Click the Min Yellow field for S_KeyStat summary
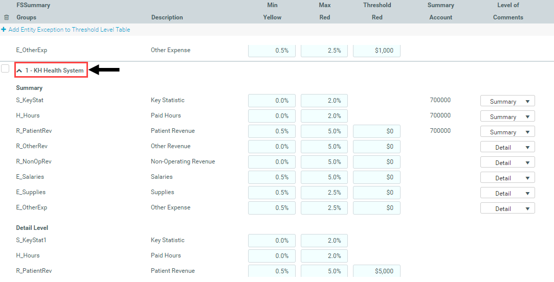Viewport: 554px width, 282px height. pos(272,101)
